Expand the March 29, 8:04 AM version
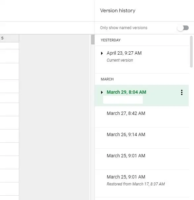Viewport: 194px width, 200px height. [102, 92]
